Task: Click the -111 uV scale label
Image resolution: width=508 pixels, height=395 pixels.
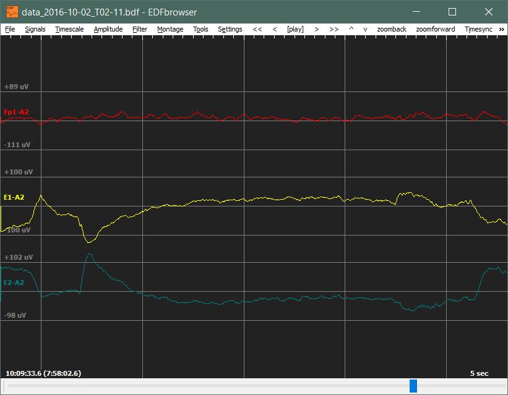Action: tap(17, 145)
